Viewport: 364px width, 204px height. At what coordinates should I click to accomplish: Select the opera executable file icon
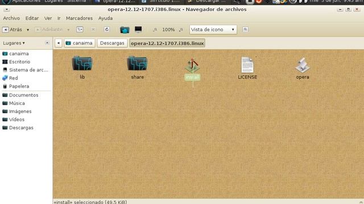click(x=303, y=65)
